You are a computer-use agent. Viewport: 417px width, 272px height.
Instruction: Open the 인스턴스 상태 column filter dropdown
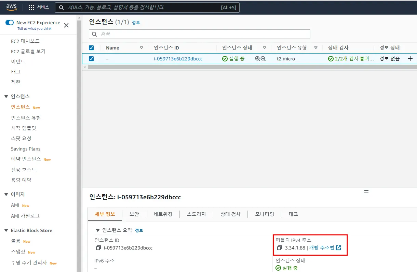(x=265, y=48)
